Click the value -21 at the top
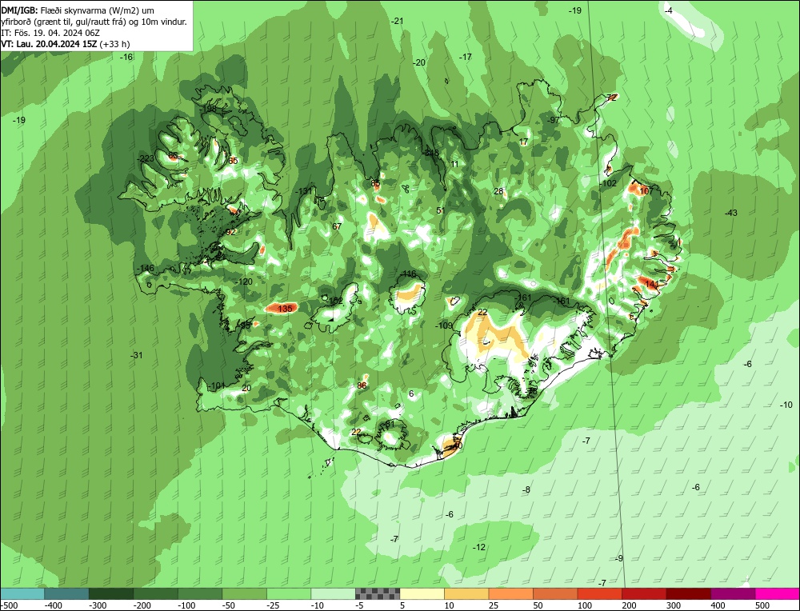The width and height of the screenshot is (800, 611). (398, 21)
